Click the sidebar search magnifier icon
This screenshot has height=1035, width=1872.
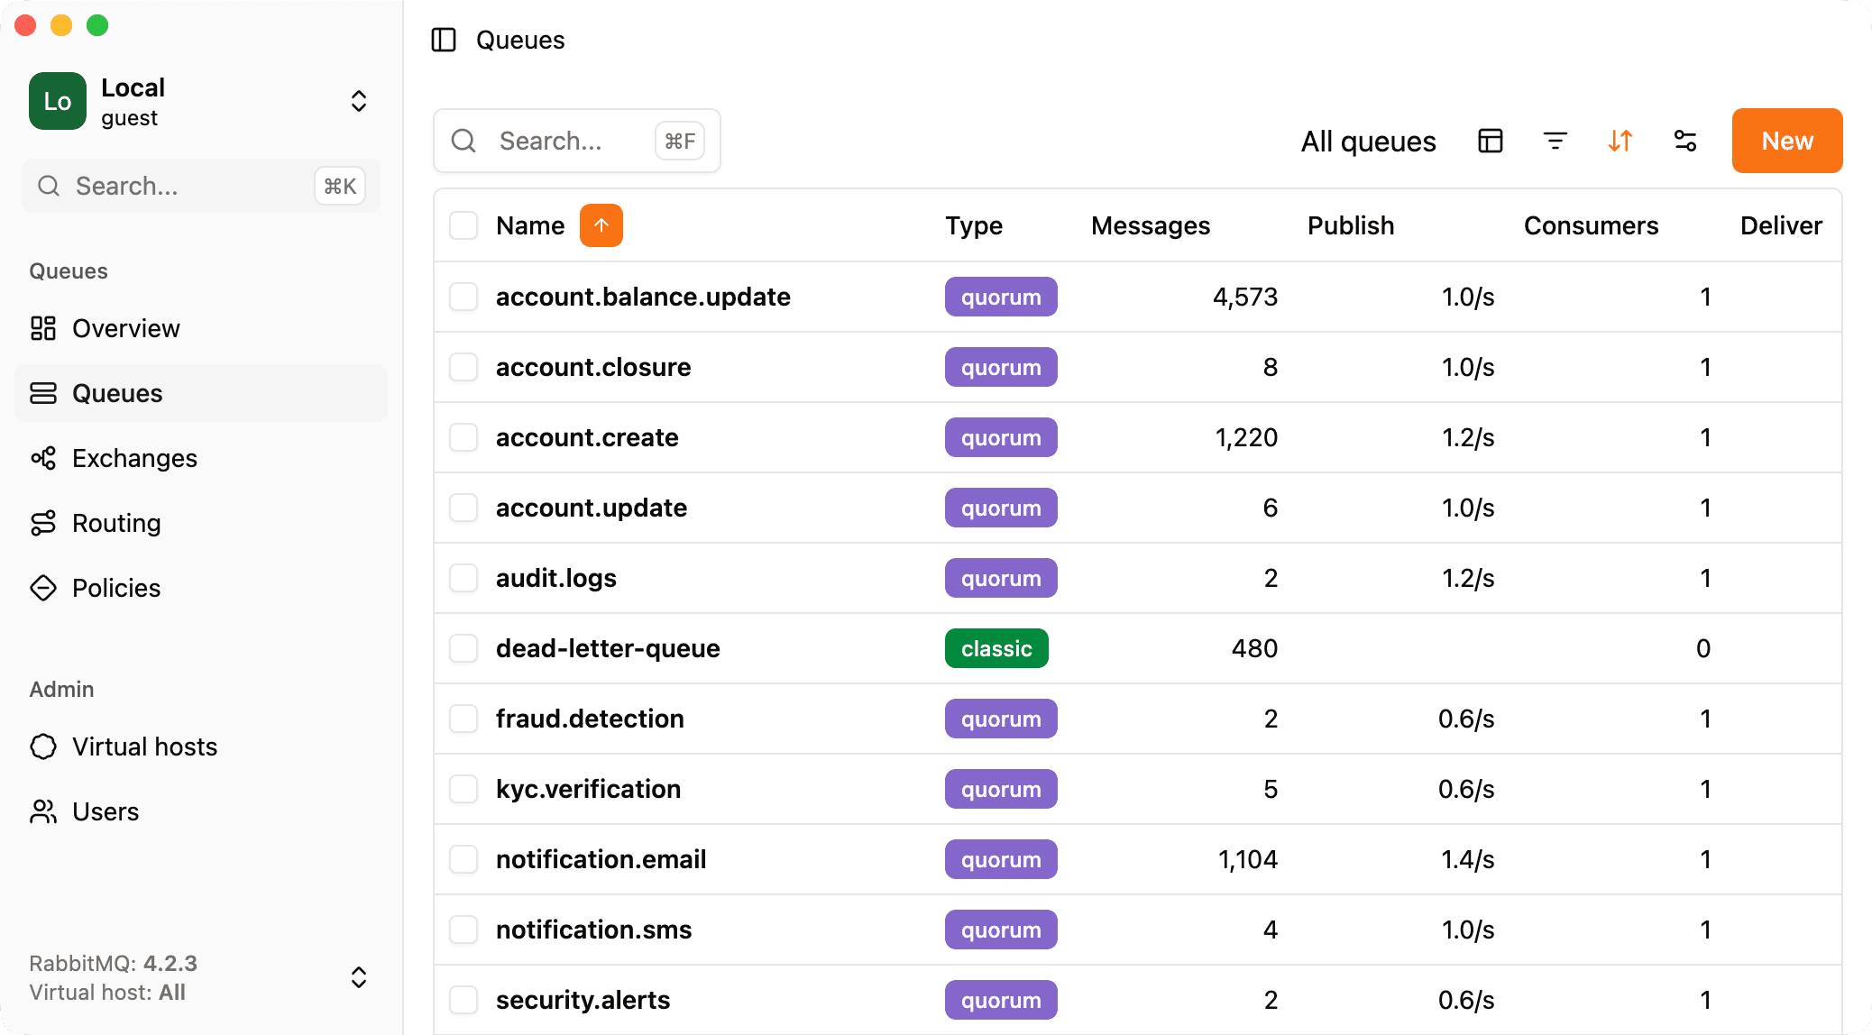[49, 186]
